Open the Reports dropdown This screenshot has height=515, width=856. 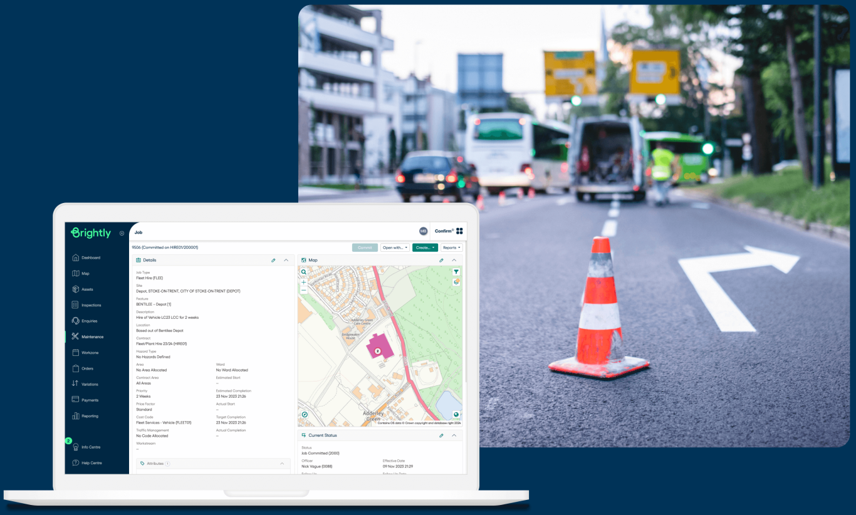(451, 247)
